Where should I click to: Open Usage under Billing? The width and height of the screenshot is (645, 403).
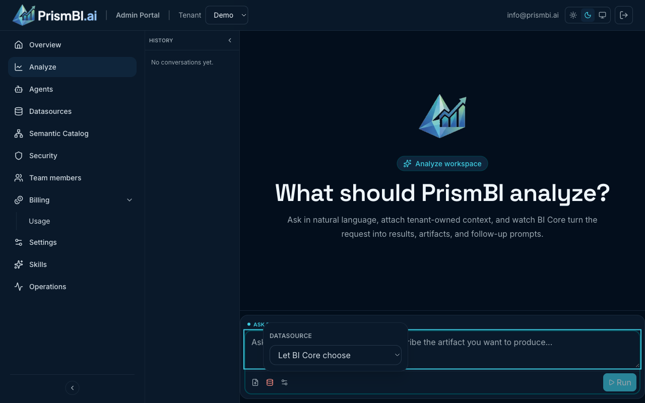39,221
